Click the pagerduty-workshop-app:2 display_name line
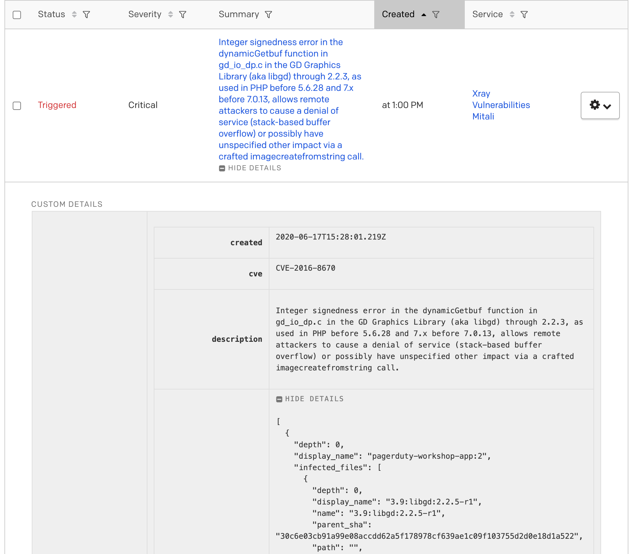This screenshot has width=643, height=554. 392,456
